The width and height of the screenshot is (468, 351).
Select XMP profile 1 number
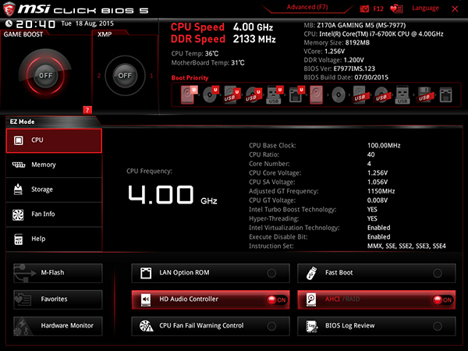click(x=151, y=76)
